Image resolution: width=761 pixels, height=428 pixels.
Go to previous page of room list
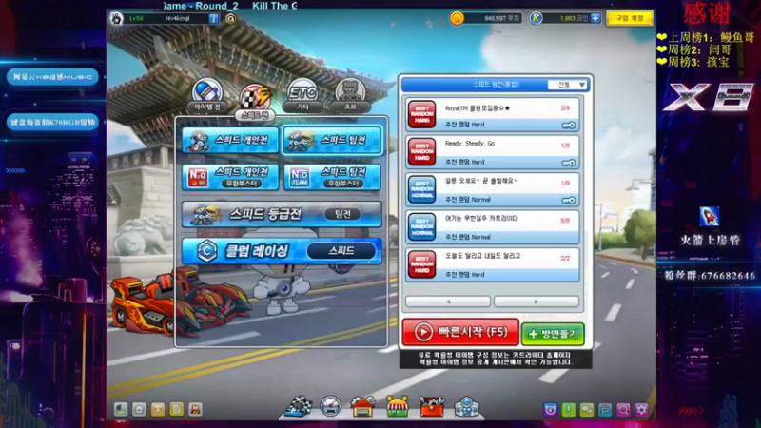coord(447,302)
